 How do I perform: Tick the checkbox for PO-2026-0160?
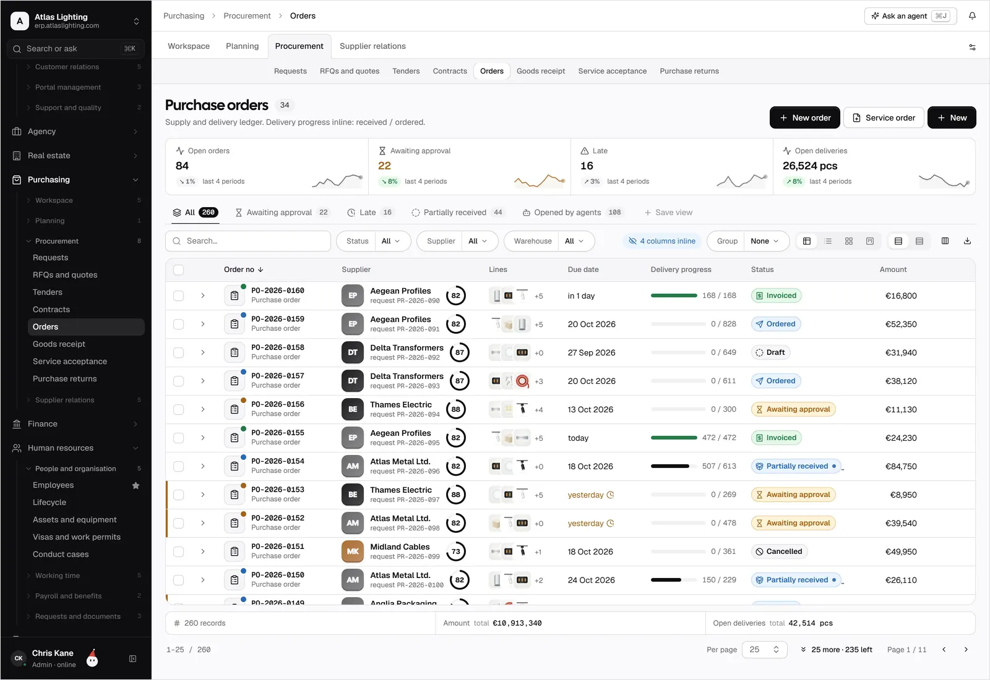coord(179,296)
